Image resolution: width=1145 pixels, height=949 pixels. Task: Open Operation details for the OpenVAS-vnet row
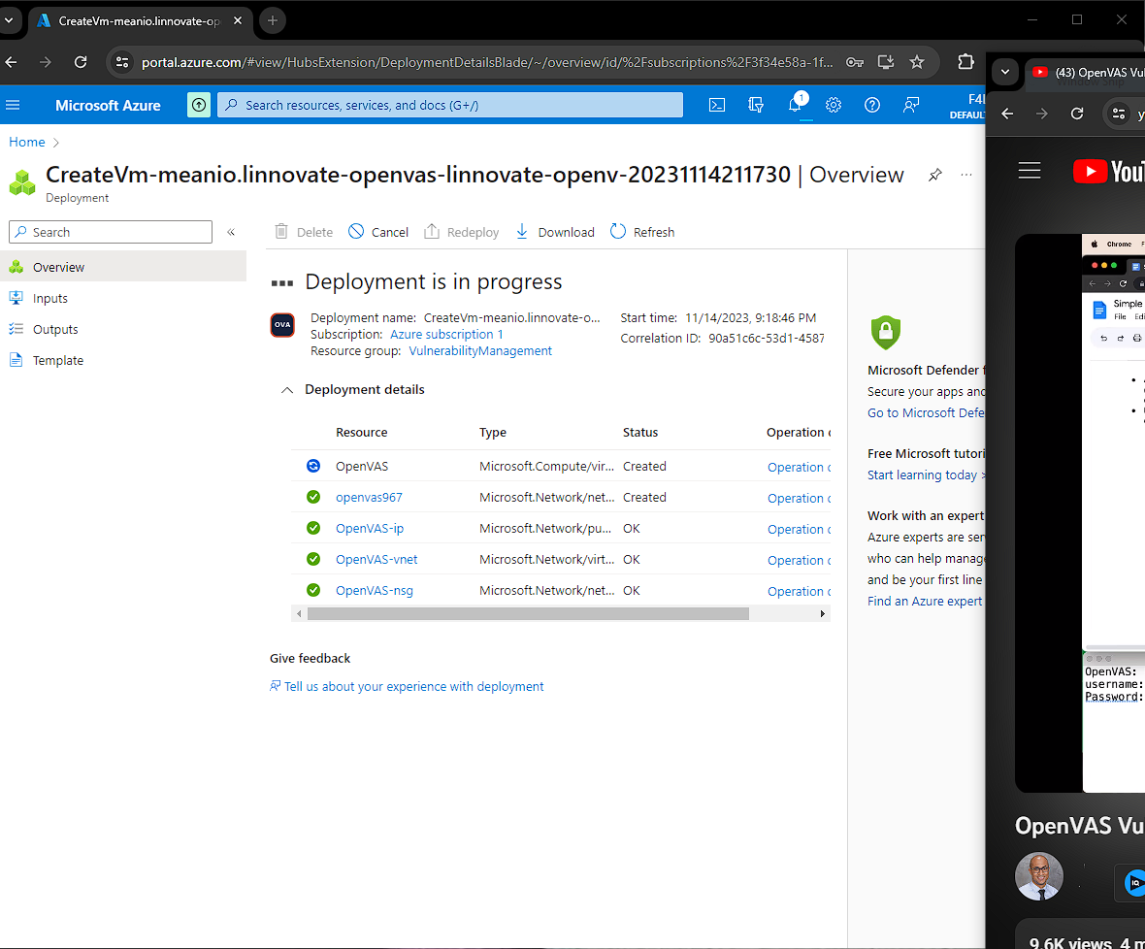(x=799, y=560)
